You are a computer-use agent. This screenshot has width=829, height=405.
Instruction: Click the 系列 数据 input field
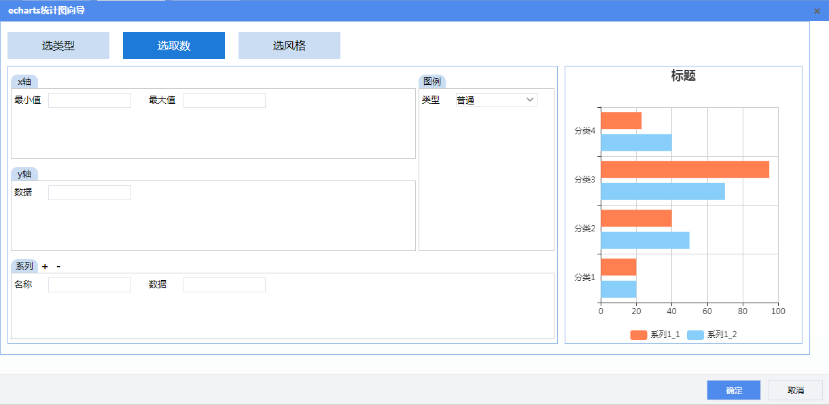[x=224, y=285]
